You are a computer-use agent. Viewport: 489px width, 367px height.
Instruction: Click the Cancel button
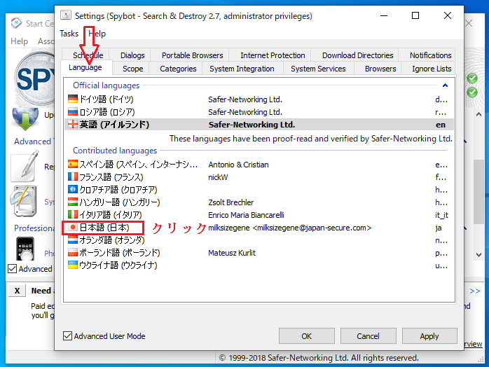(368, 335)
